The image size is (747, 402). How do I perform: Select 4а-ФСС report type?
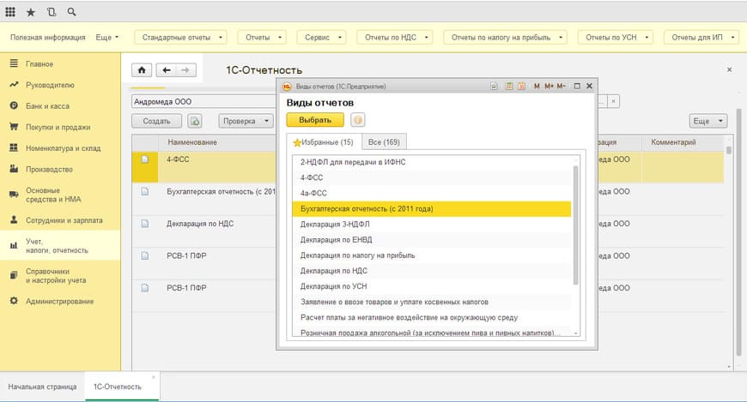coord(432,193)
